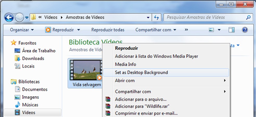The image size is (256, 117).
Task: Select Vídeos library in sidebar
Action: click(29, 112)
